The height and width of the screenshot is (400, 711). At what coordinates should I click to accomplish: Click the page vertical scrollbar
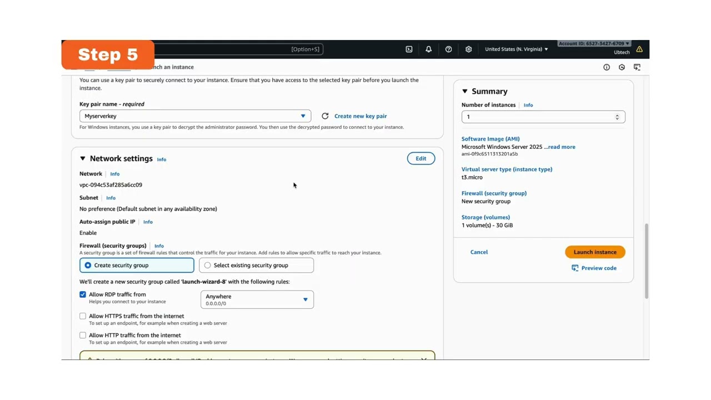point(646,261)
